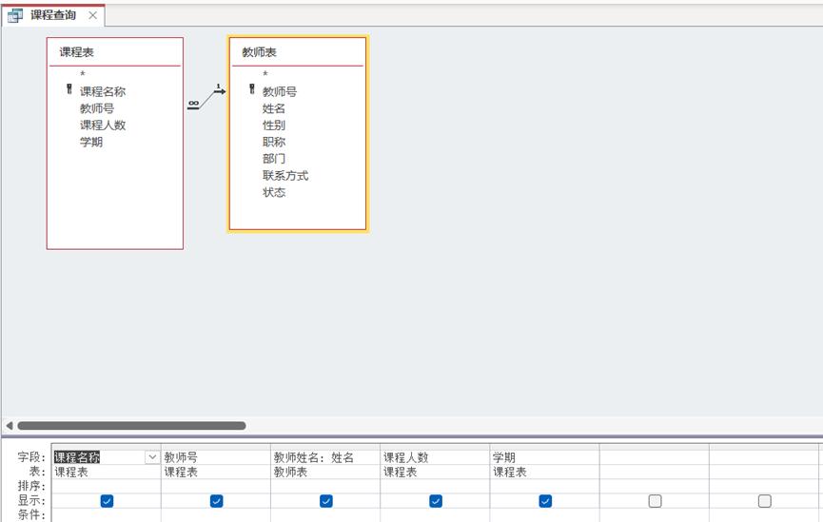Click the 课程表 table title
823x522 pixels.
point(77,52)
